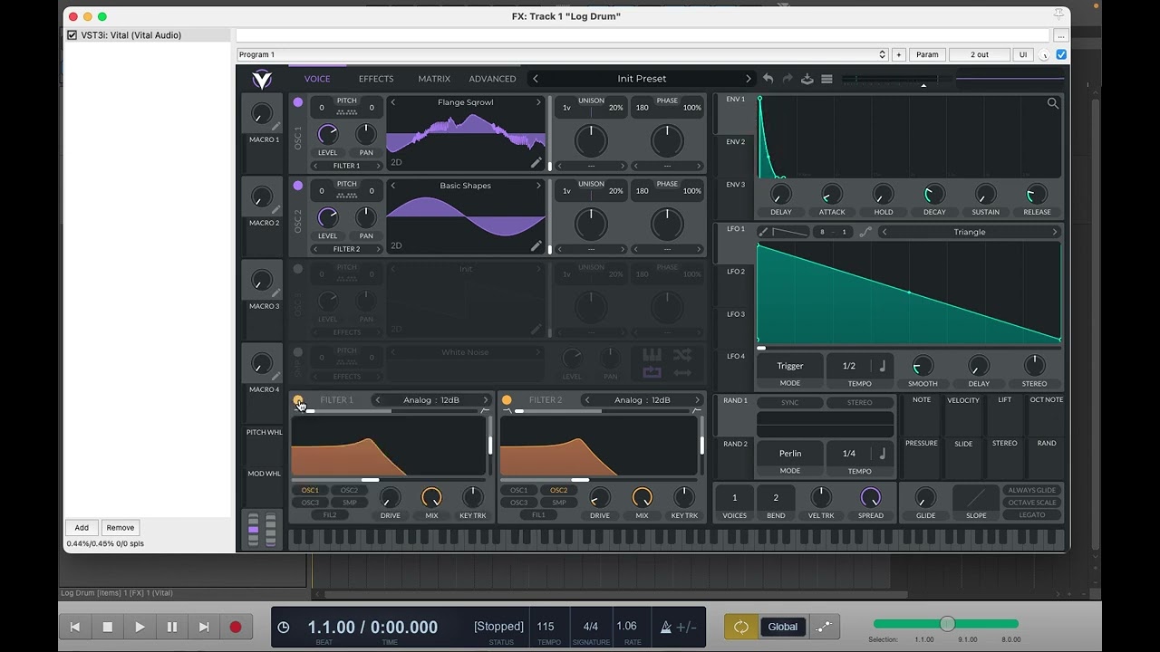Screen dimensions: 1160x652
Task: Click the save preset icon
Action: coord(807,79)
